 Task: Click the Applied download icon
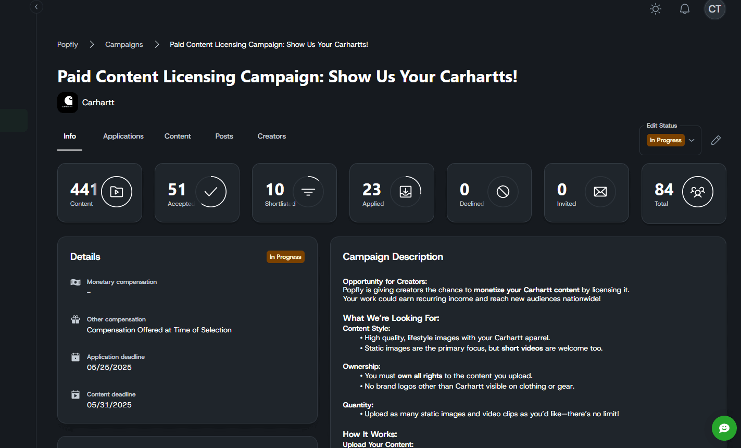[x=406, y=192]
